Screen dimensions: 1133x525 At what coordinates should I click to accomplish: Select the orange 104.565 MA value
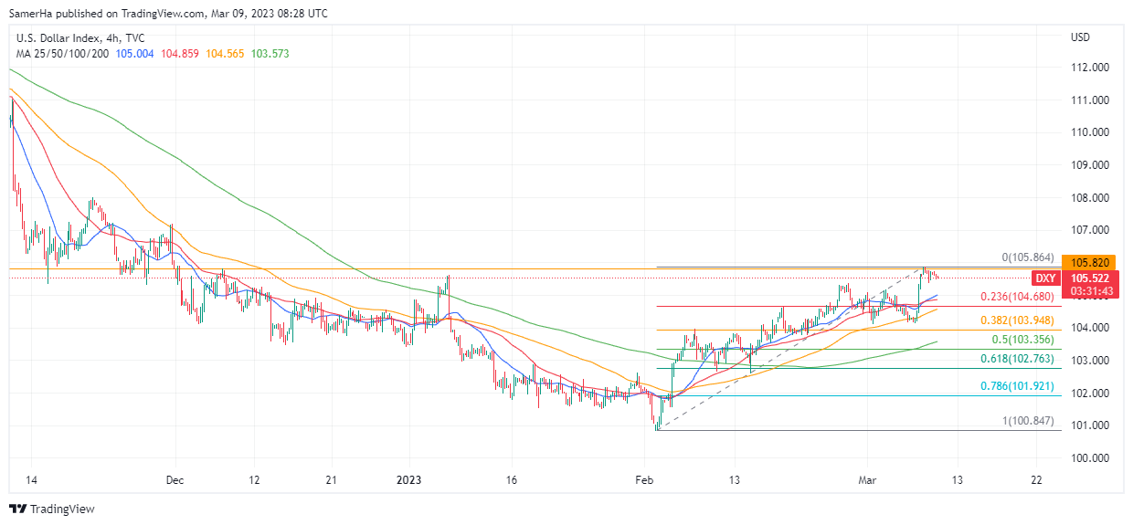click(225, 54)
